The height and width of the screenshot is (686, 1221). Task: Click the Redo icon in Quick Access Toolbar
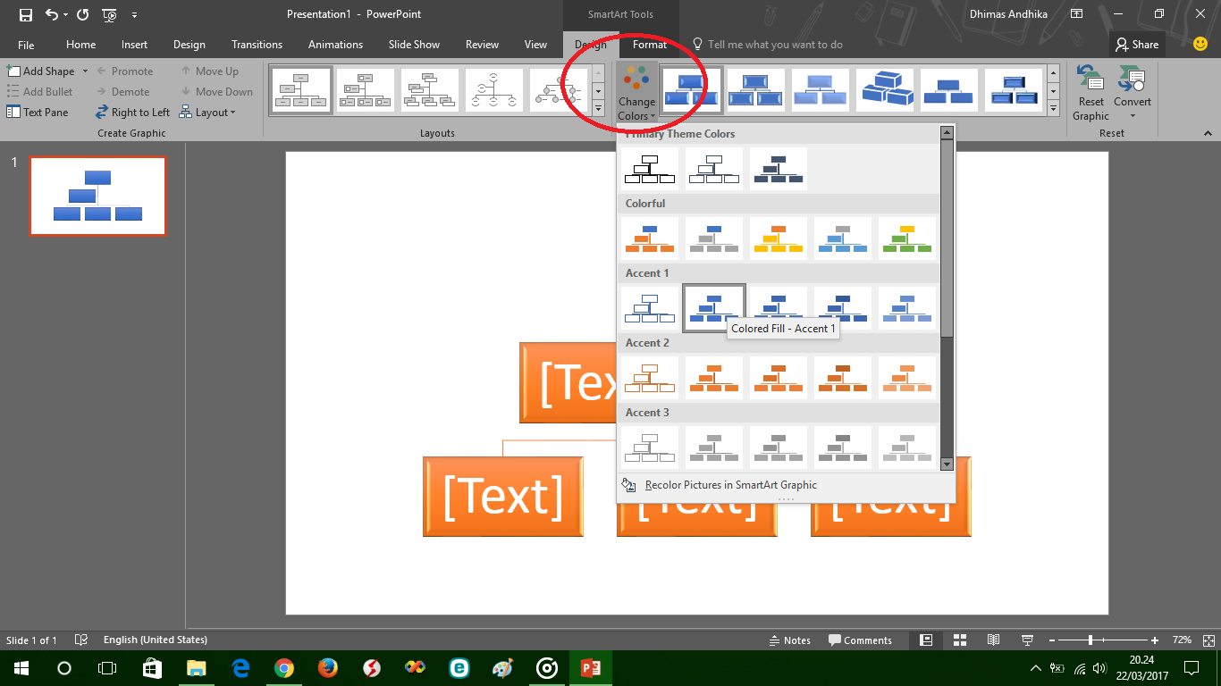83,14
